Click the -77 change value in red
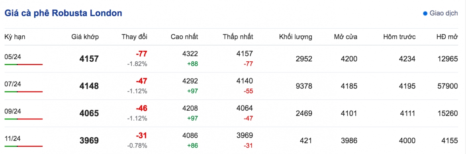 tap(141, 54)
